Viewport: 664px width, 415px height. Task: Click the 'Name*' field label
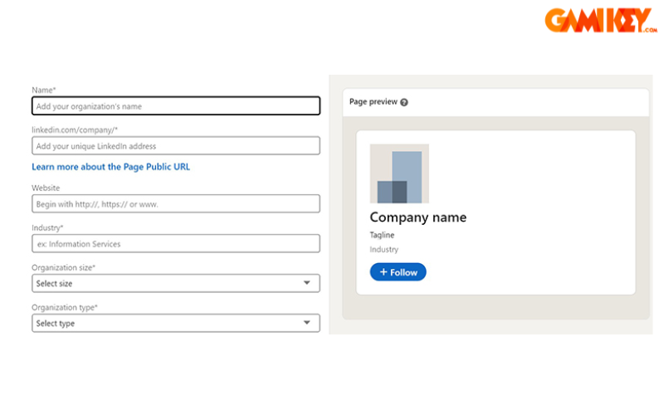pos(44,90)
